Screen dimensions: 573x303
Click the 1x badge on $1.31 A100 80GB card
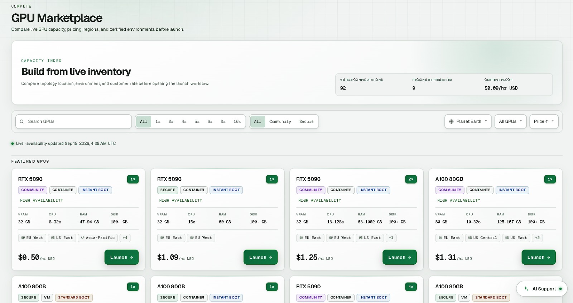point(550,179)
